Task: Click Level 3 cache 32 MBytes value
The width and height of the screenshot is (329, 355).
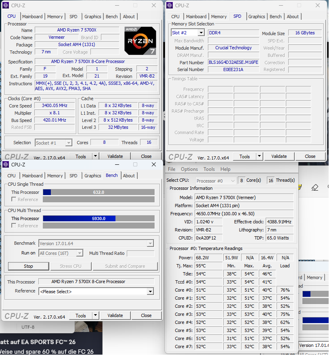Action: [118, 127]
